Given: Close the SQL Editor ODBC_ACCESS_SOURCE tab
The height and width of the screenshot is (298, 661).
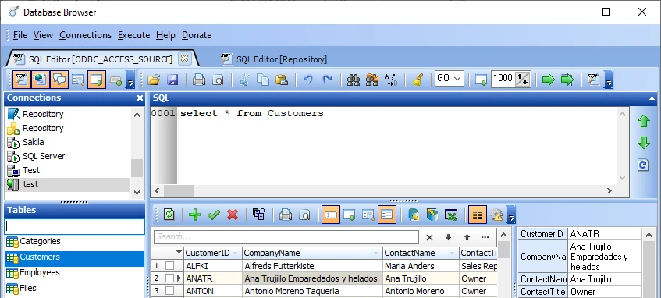Looking at the screenshot, I should pos(184,59).
